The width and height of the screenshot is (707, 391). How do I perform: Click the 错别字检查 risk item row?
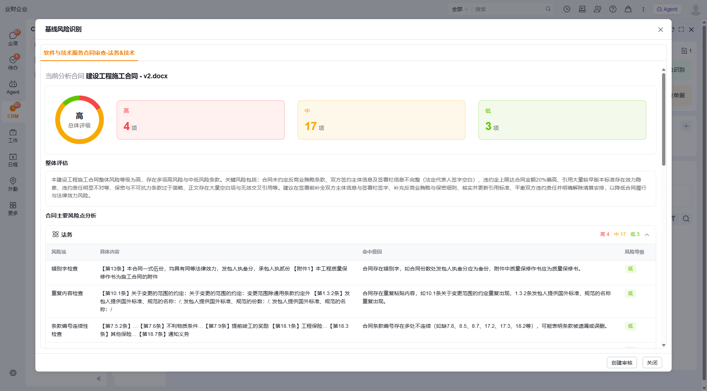click(351, 273)
